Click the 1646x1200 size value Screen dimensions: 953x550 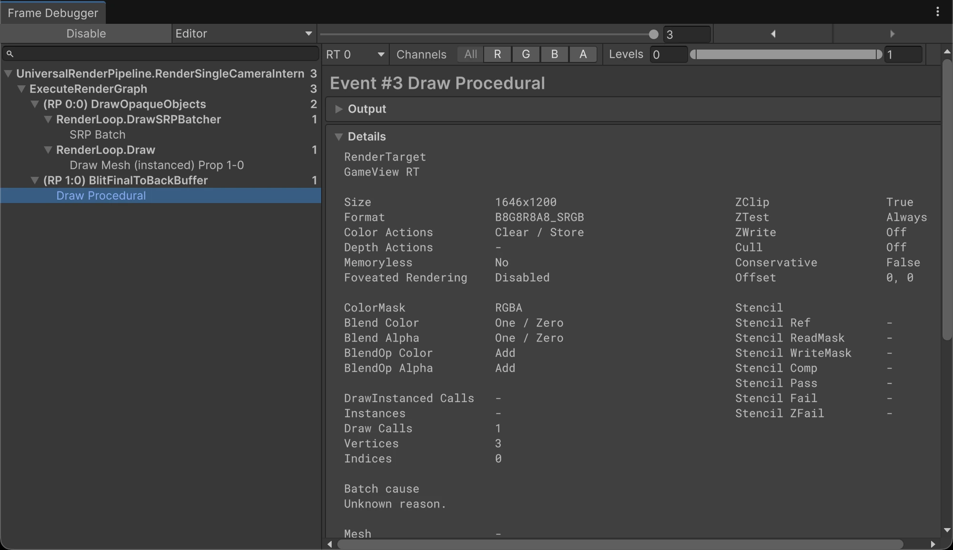(x=526, y=202)
